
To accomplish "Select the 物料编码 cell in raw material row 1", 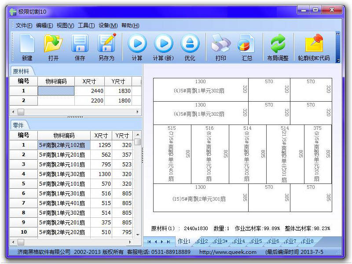I will [x=56, y=91].
